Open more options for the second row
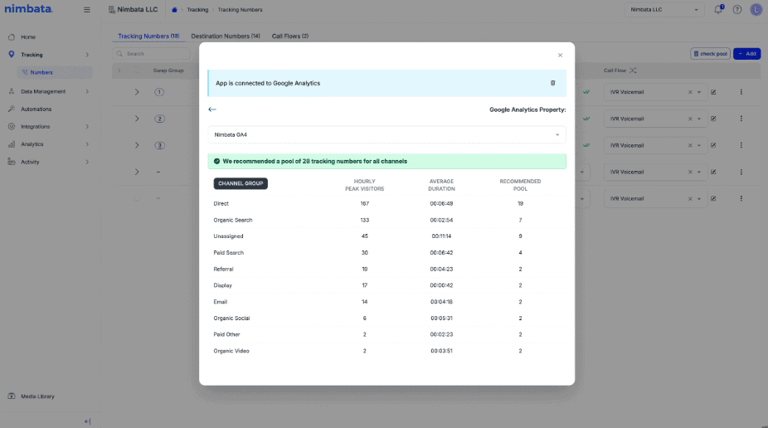 pyautogui.click(x=741, y=119)
